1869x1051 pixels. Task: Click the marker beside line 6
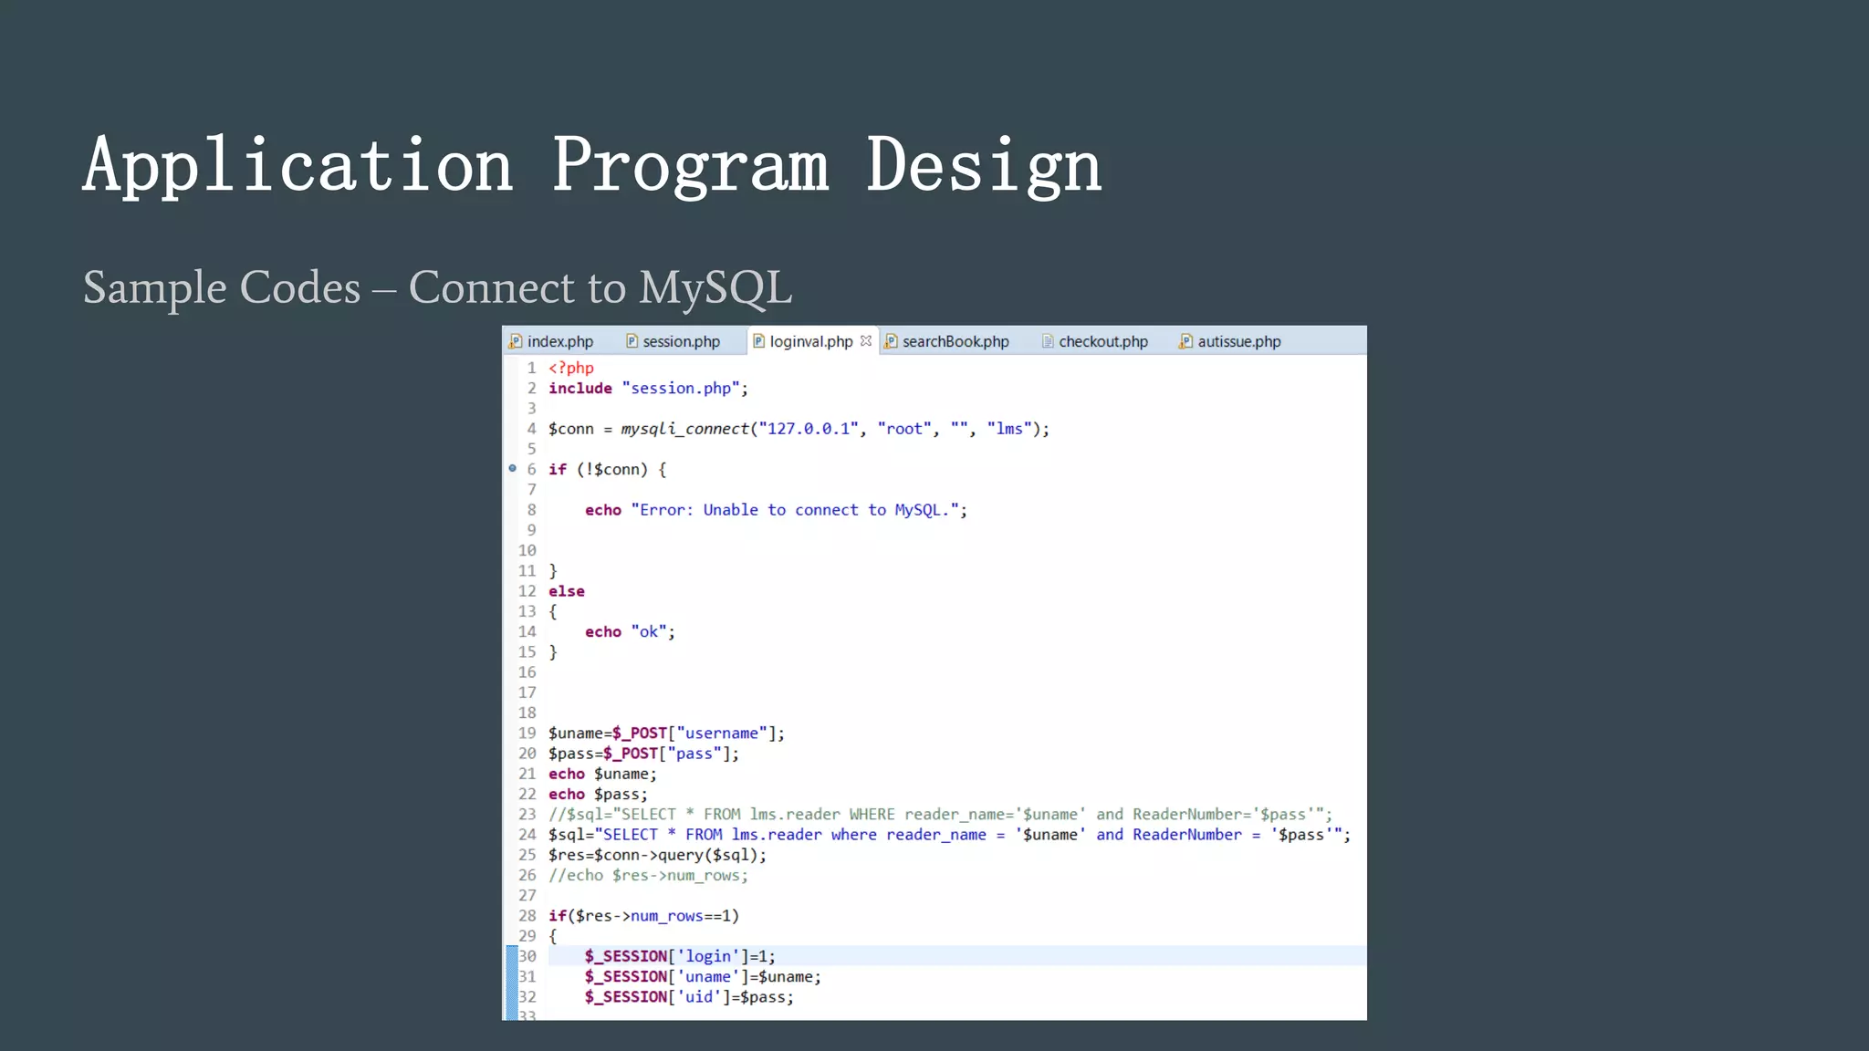(512, 468)
